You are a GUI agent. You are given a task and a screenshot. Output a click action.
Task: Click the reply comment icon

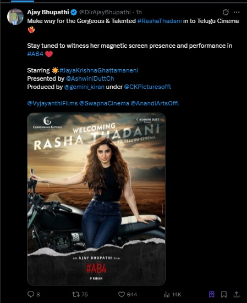pyautogui.click(x=31, y=294)
